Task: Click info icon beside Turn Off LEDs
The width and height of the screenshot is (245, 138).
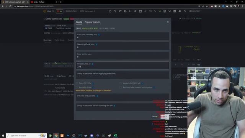Action: tap(93, 84)
